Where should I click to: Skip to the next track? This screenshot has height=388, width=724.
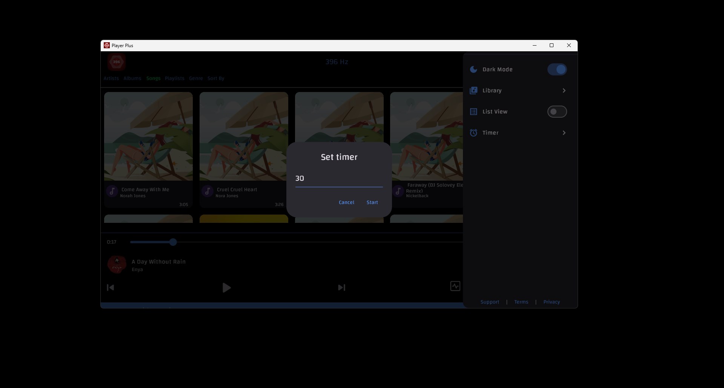pyautogui.click(x=341, y=288)
